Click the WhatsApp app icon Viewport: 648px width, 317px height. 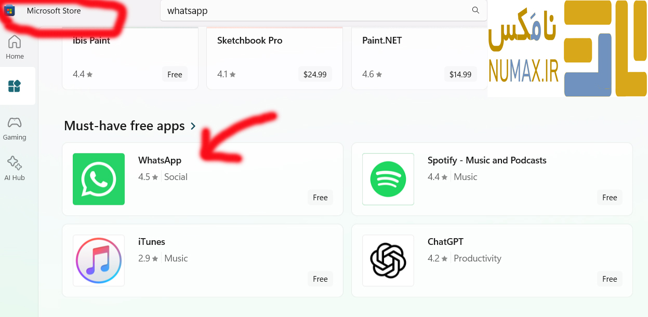[x=99, y=179]
